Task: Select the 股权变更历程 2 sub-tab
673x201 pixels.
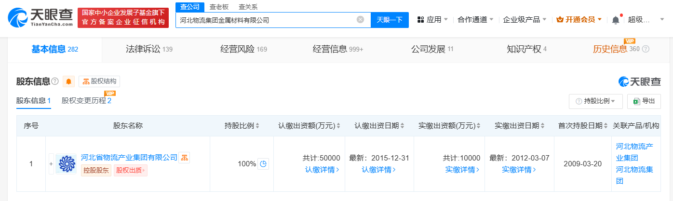Action: click(x=87, y=101)
